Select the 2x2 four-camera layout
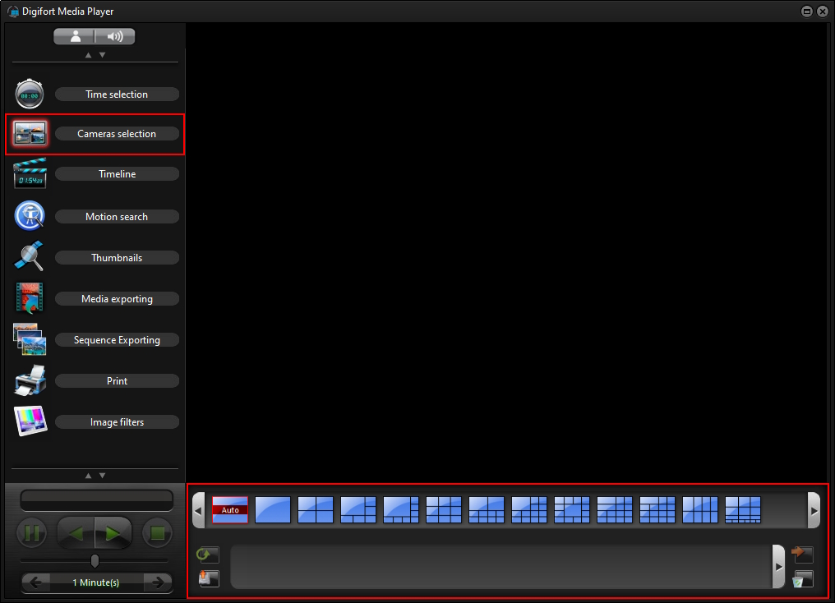The image size is (835, 603). (x=316, y=510)
